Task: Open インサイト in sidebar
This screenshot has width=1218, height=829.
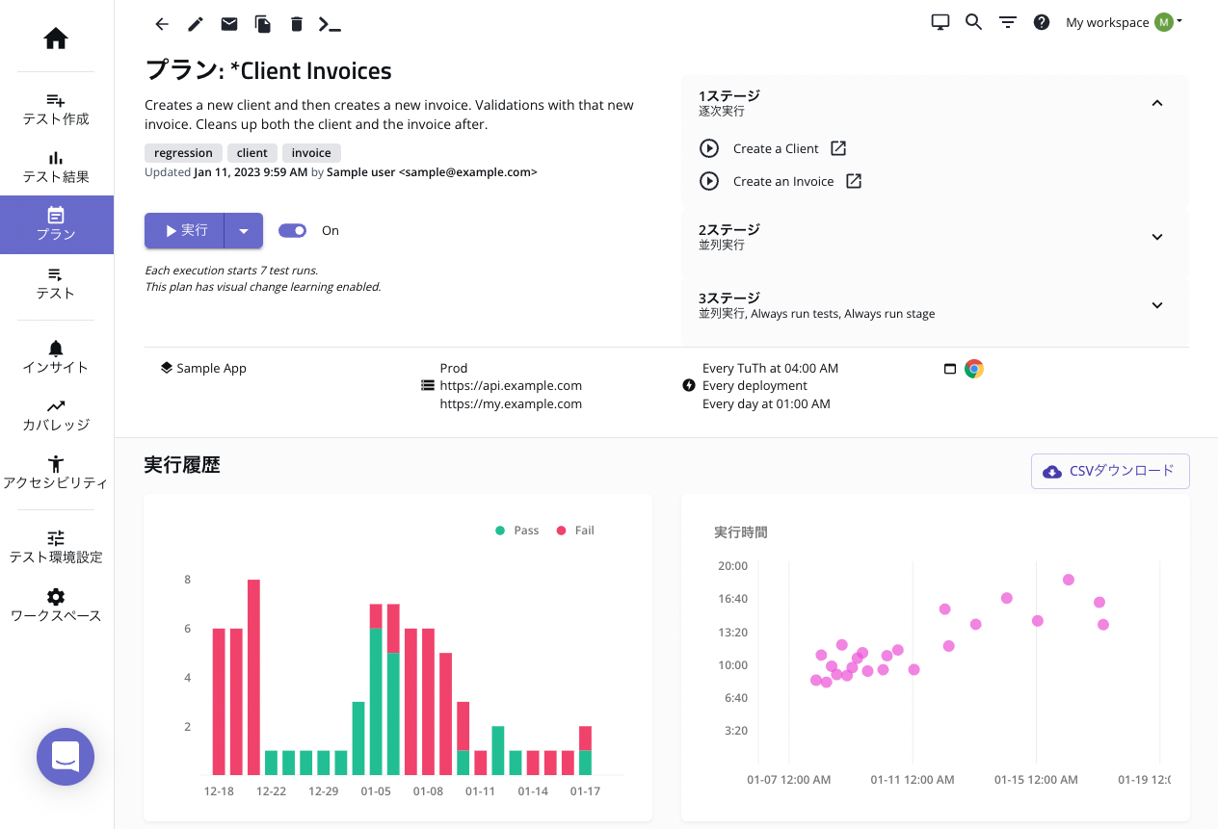Action: point(56,357)
